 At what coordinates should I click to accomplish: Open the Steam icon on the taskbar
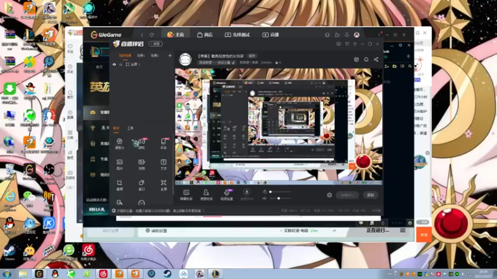pos(167,273)
